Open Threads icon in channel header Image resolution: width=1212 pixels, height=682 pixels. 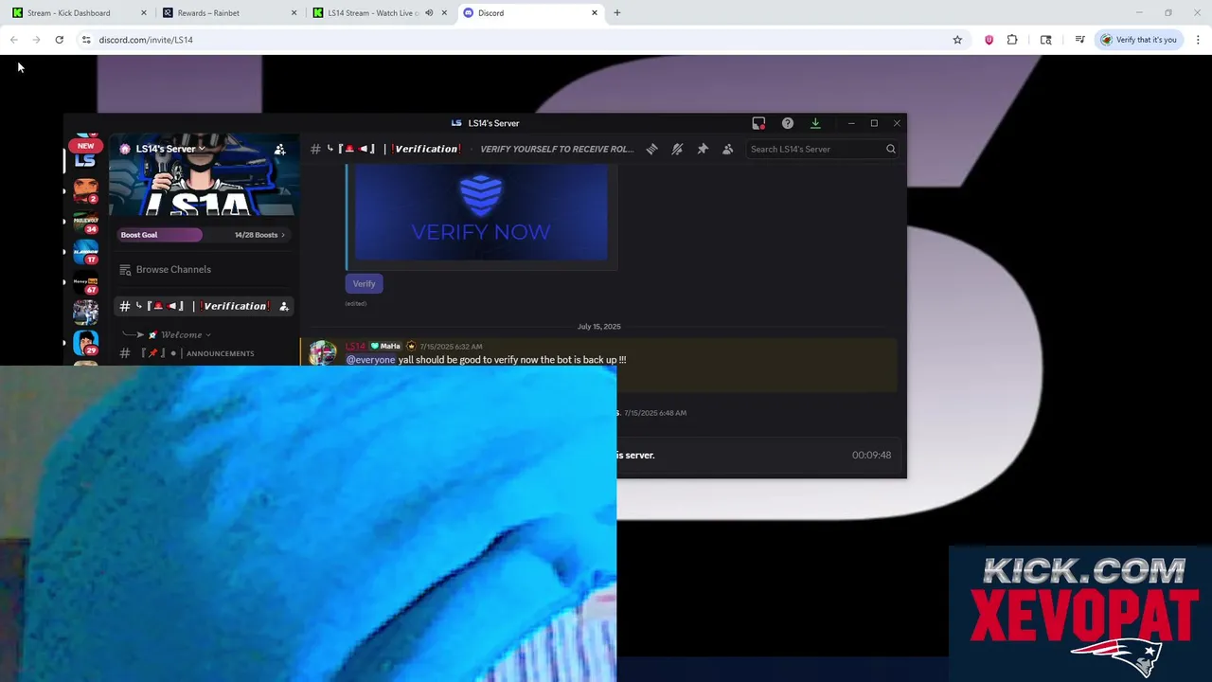[651, 149]
